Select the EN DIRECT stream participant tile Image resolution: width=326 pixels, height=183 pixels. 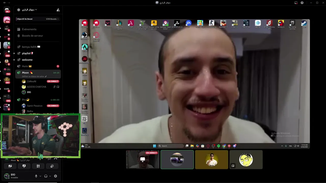click(x=143, y=159)
